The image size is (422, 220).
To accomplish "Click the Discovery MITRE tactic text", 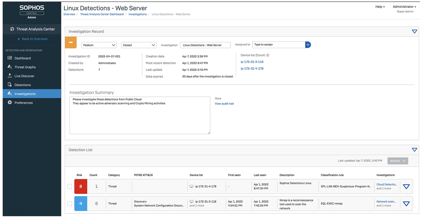I will (x=140, y=202).
